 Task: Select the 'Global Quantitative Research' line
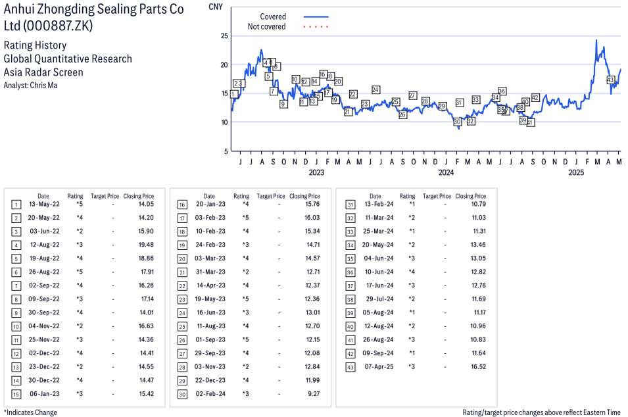(68, 59)
